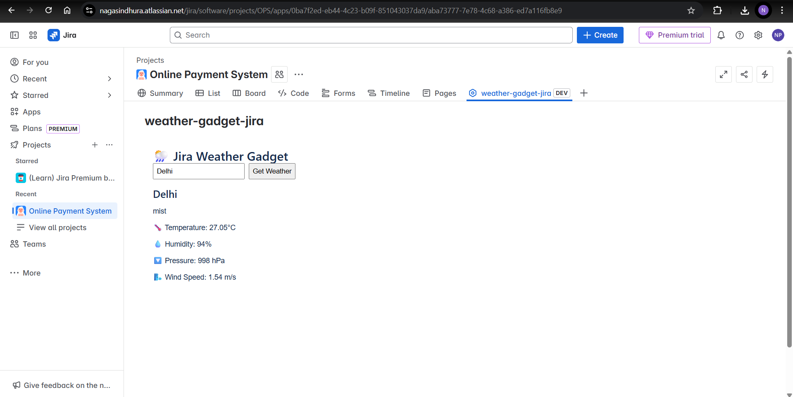Image resolution: width=793 pixels, height=397 pixels.
Task: Open Online Payment System project in sidebar
Action: point(65,211)
